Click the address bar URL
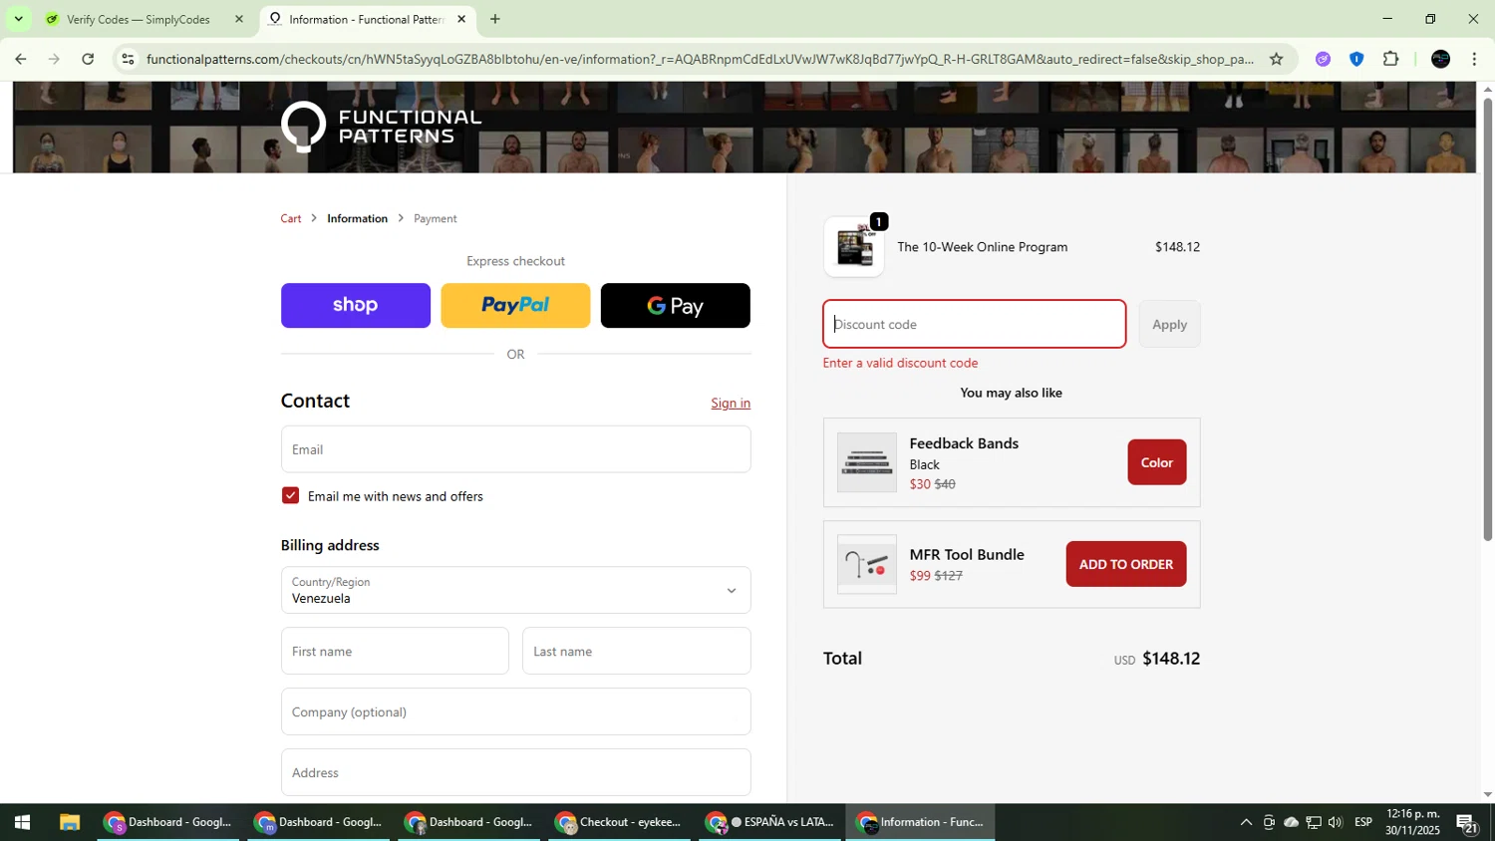 pyautogui.click(x=700, y=59)
